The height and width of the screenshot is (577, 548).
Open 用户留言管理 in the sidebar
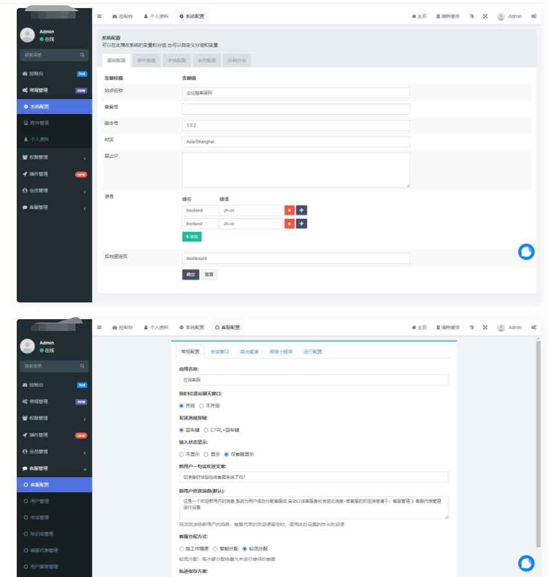[x=43, y=566]
